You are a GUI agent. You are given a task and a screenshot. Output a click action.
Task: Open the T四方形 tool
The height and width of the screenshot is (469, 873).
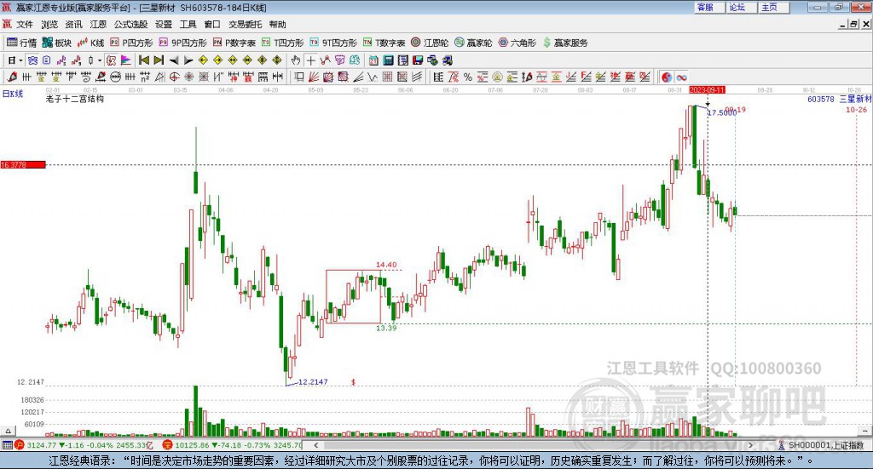pyautogui.click(x=283, y=43)
